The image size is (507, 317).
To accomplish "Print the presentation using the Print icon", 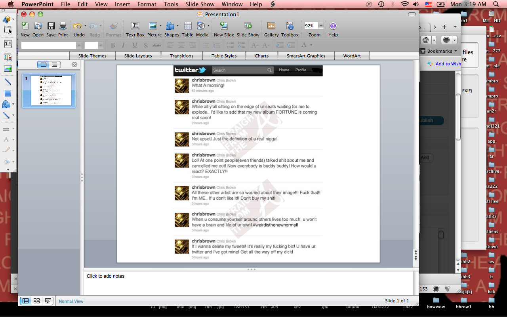I will point(63,26).
